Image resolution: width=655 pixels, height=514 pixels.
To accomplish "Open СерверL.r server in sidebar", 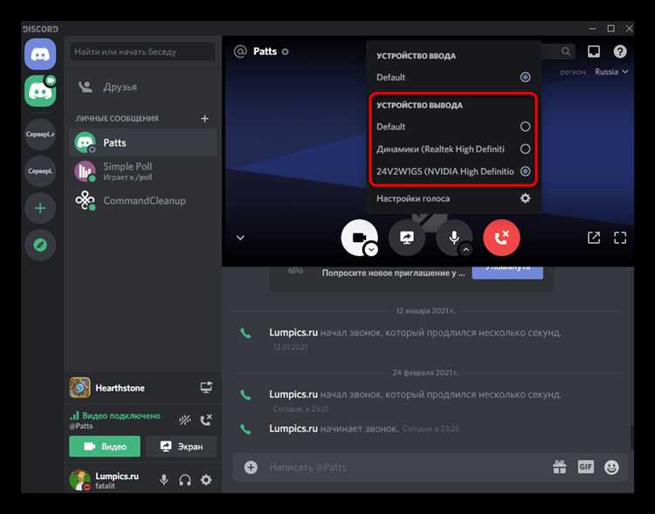I will [x=40, y=135].
